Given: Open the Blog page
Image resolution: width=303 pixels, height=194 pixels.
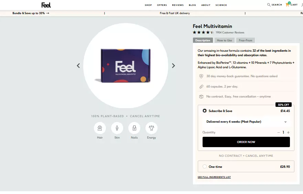Looking at the screenshot, I should (192, 5).
